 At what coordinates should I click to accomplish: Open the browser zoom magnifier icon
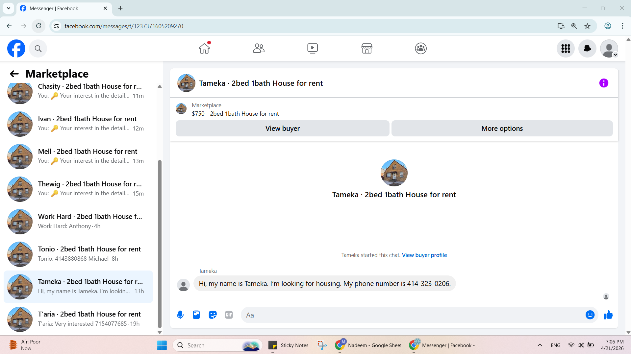(574, 26)
